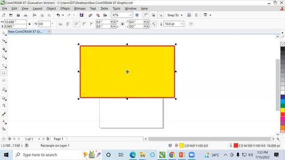
Task: Expand Application Launcher dropdown arrow
Action: [211, 15]
